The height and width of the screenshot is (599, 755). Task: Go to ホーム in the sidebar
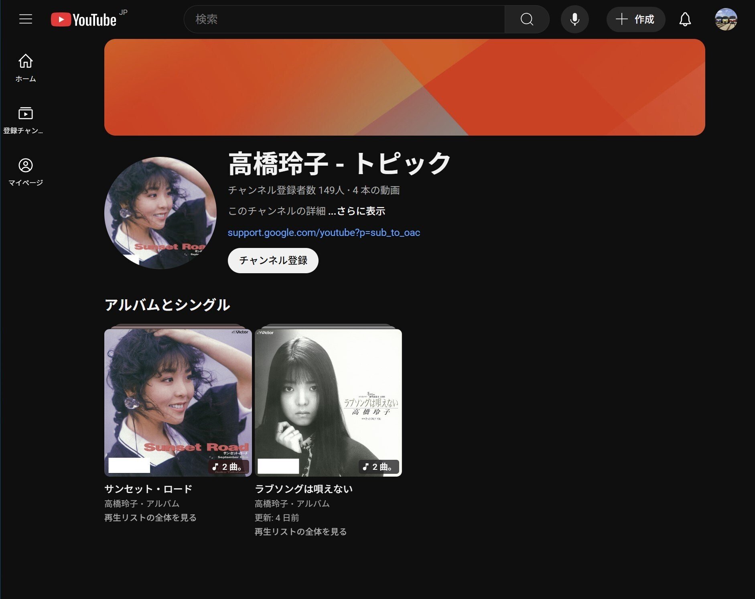(26, 68)
